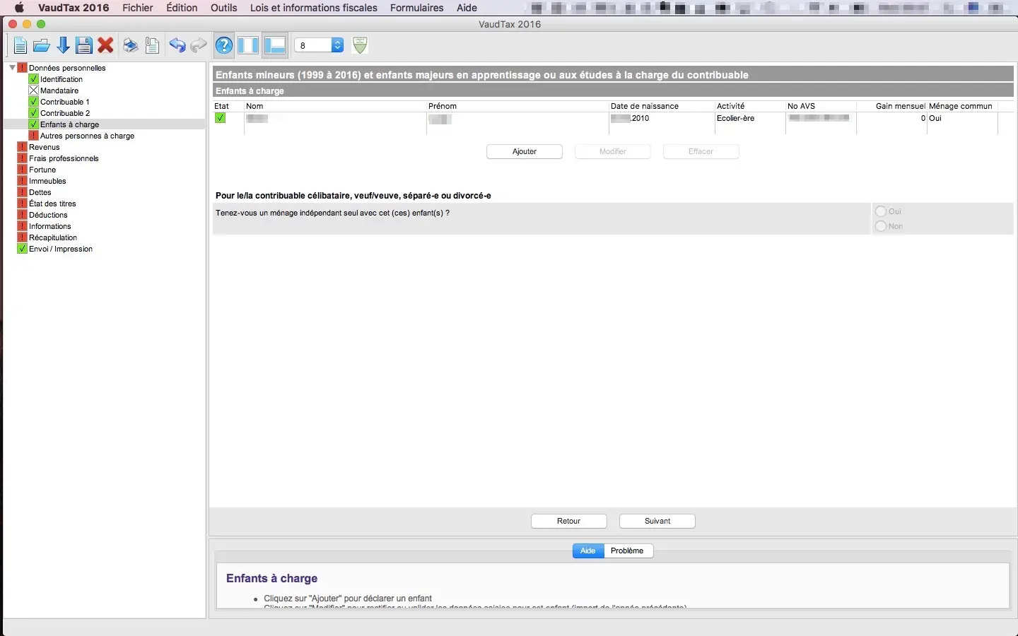Open the État des titres section
The height and width of the screenshot is (636, 1018).
coord(52,204)
